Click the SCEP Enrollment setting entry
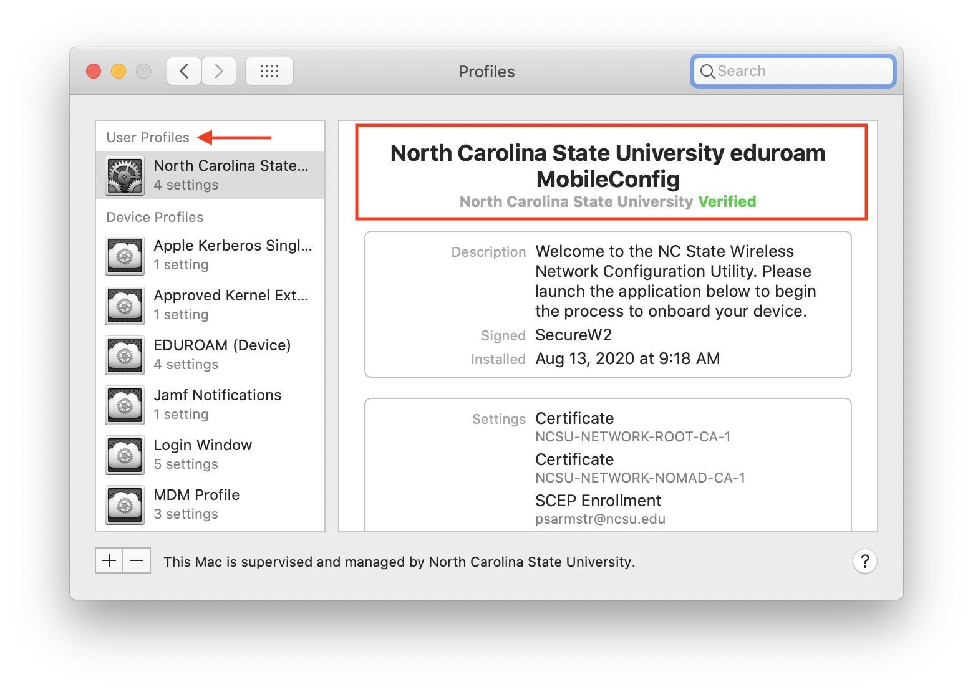 click(x=598, y=501)
